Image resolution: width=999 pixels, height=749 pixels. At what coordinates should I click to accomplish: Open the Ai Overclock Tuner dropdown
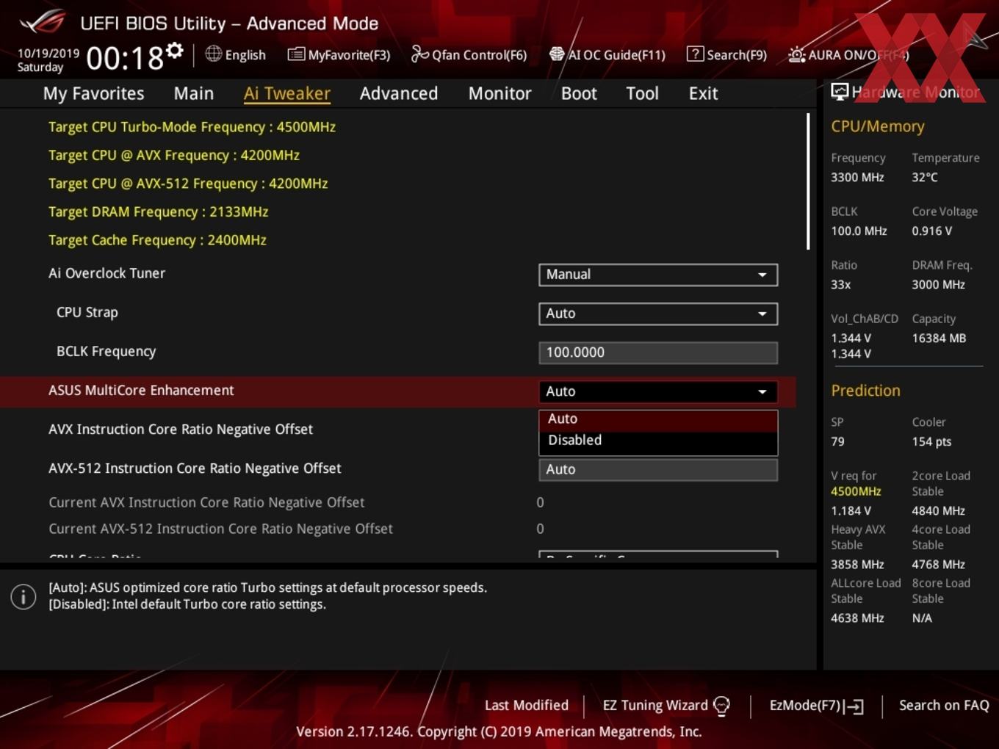[x=658, y=275]
